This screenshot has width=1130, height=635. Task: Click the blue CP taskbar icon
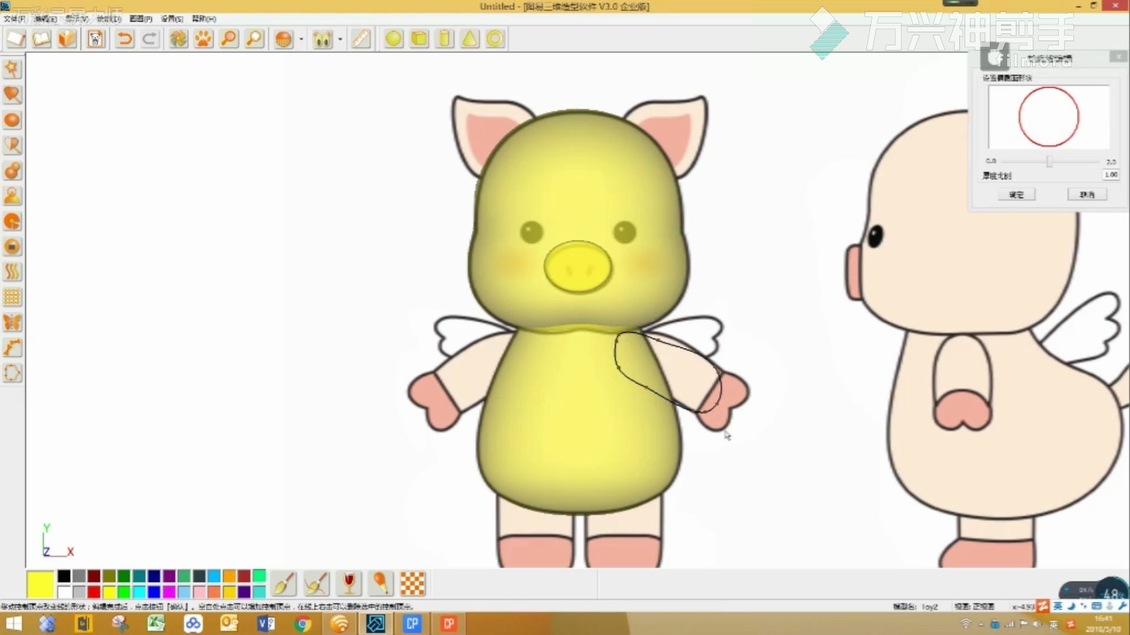point(413,624)
